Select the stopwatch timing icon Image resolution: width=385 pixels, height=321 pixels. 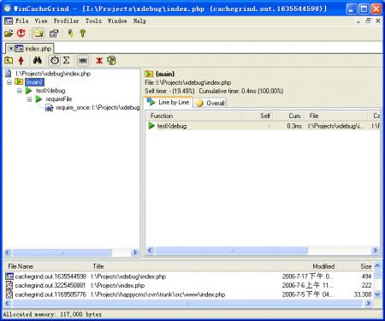pyautogui.click(x=55, y=61)
